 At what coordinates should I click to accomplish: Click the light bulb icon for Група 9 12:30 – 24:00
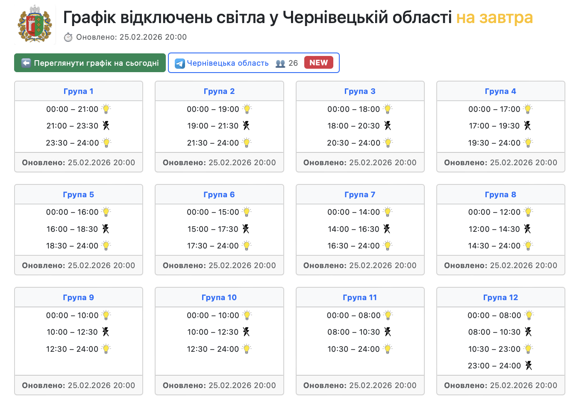click(106, 349)
